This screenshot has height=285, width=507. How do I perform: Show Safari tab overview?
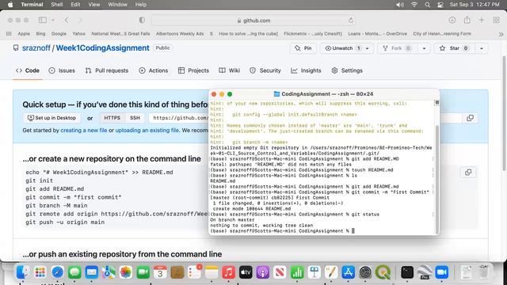pos(497,20)
